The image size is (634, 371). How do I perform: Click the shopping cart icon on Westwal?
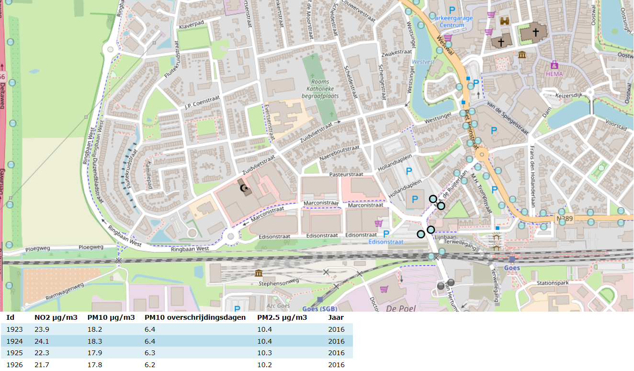pyautogui.click(x=448, y=37)
